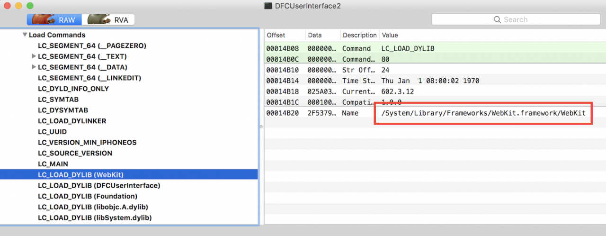
Task: Click offset 00014B14 cell
Action: point(282,81)
